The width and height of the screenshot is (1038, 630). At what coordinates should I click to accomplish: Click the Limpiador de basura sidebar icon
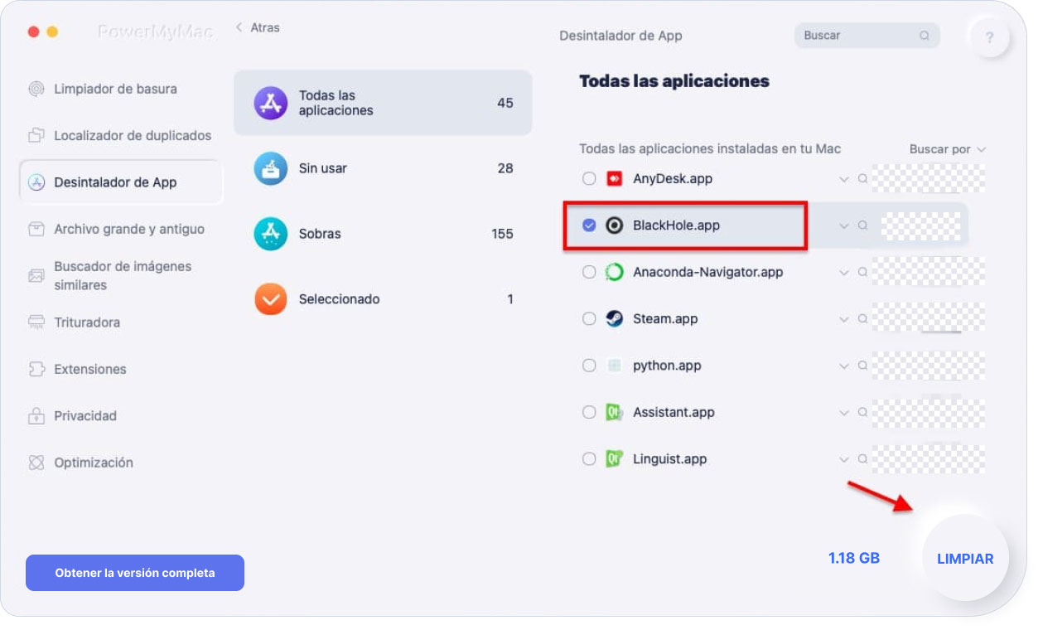tap(36, 89)
